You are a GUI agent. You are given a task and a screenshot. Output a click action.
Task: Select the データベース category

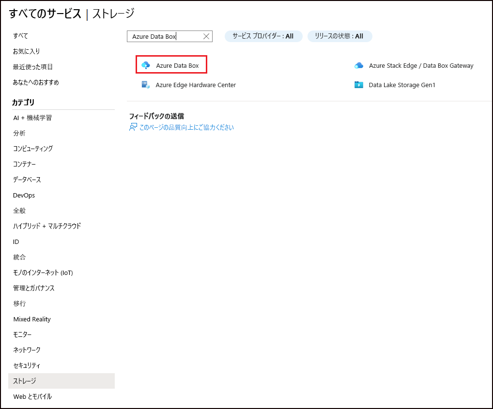click(x=27, y=180)
